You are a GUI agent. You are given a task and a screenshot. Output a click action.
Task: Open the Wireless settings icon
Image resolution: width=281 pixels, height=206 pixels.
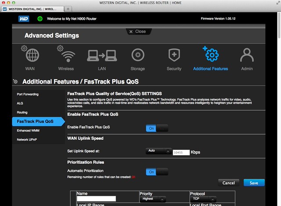(66, 56)
